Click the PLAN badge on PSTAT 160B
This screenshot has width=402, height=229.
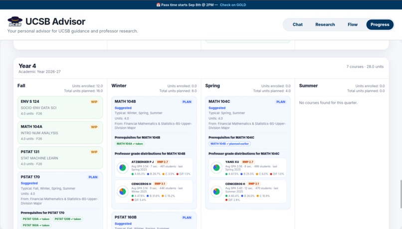pos(187,218)
